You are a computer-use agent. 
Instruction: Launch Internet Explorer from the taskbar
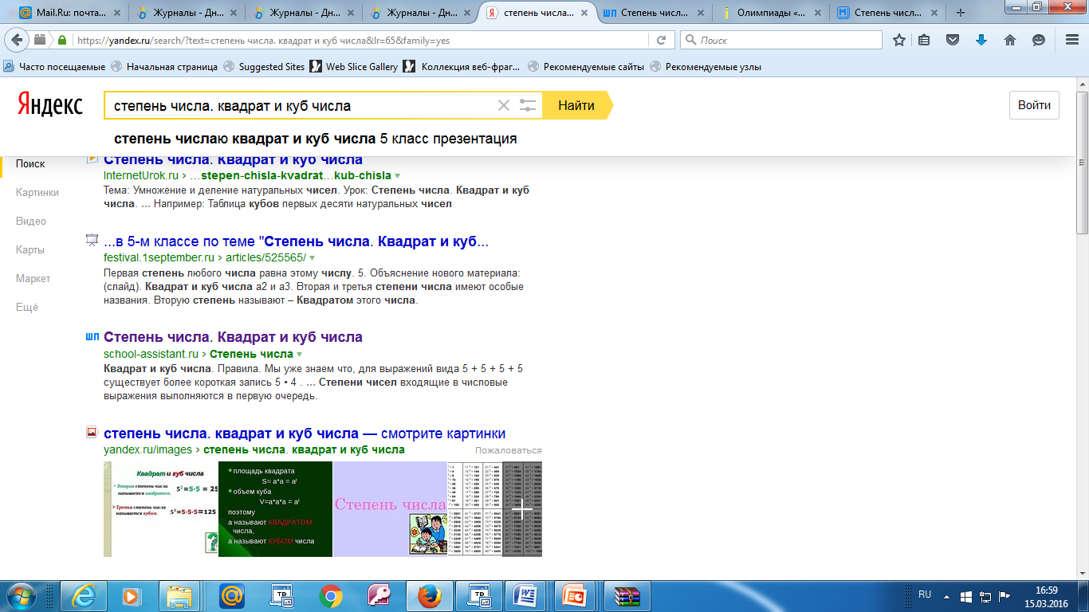[84, 595]
